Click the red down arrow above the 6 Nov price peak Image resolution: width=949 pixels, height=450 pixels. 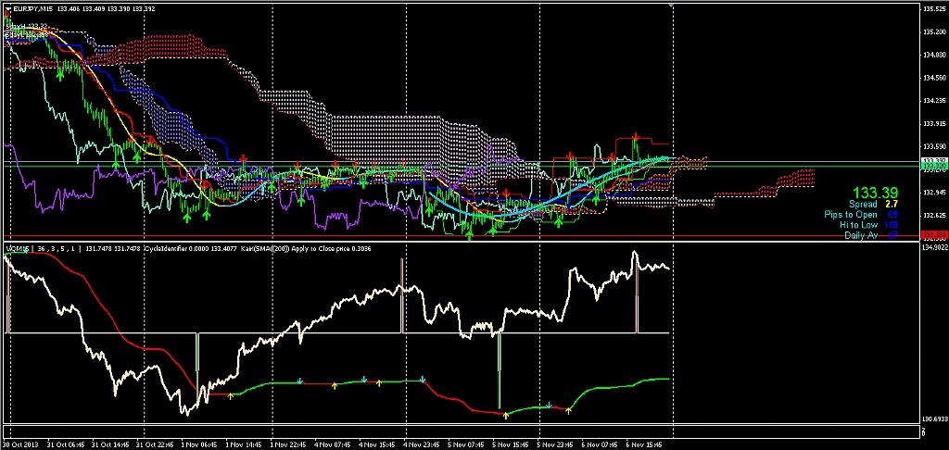(x=636, y=136)
